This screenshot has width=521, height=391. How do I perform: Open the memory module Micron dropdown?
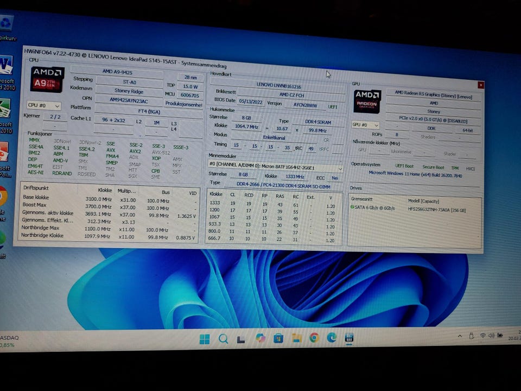[x=276, y=166]
